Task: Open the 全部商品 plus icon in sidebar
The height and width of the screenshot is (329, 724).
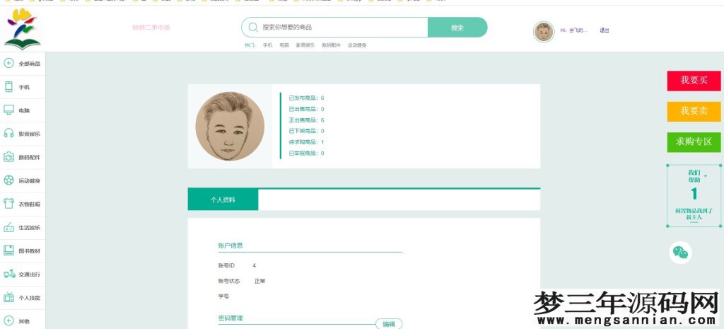Action: point(8,63)
